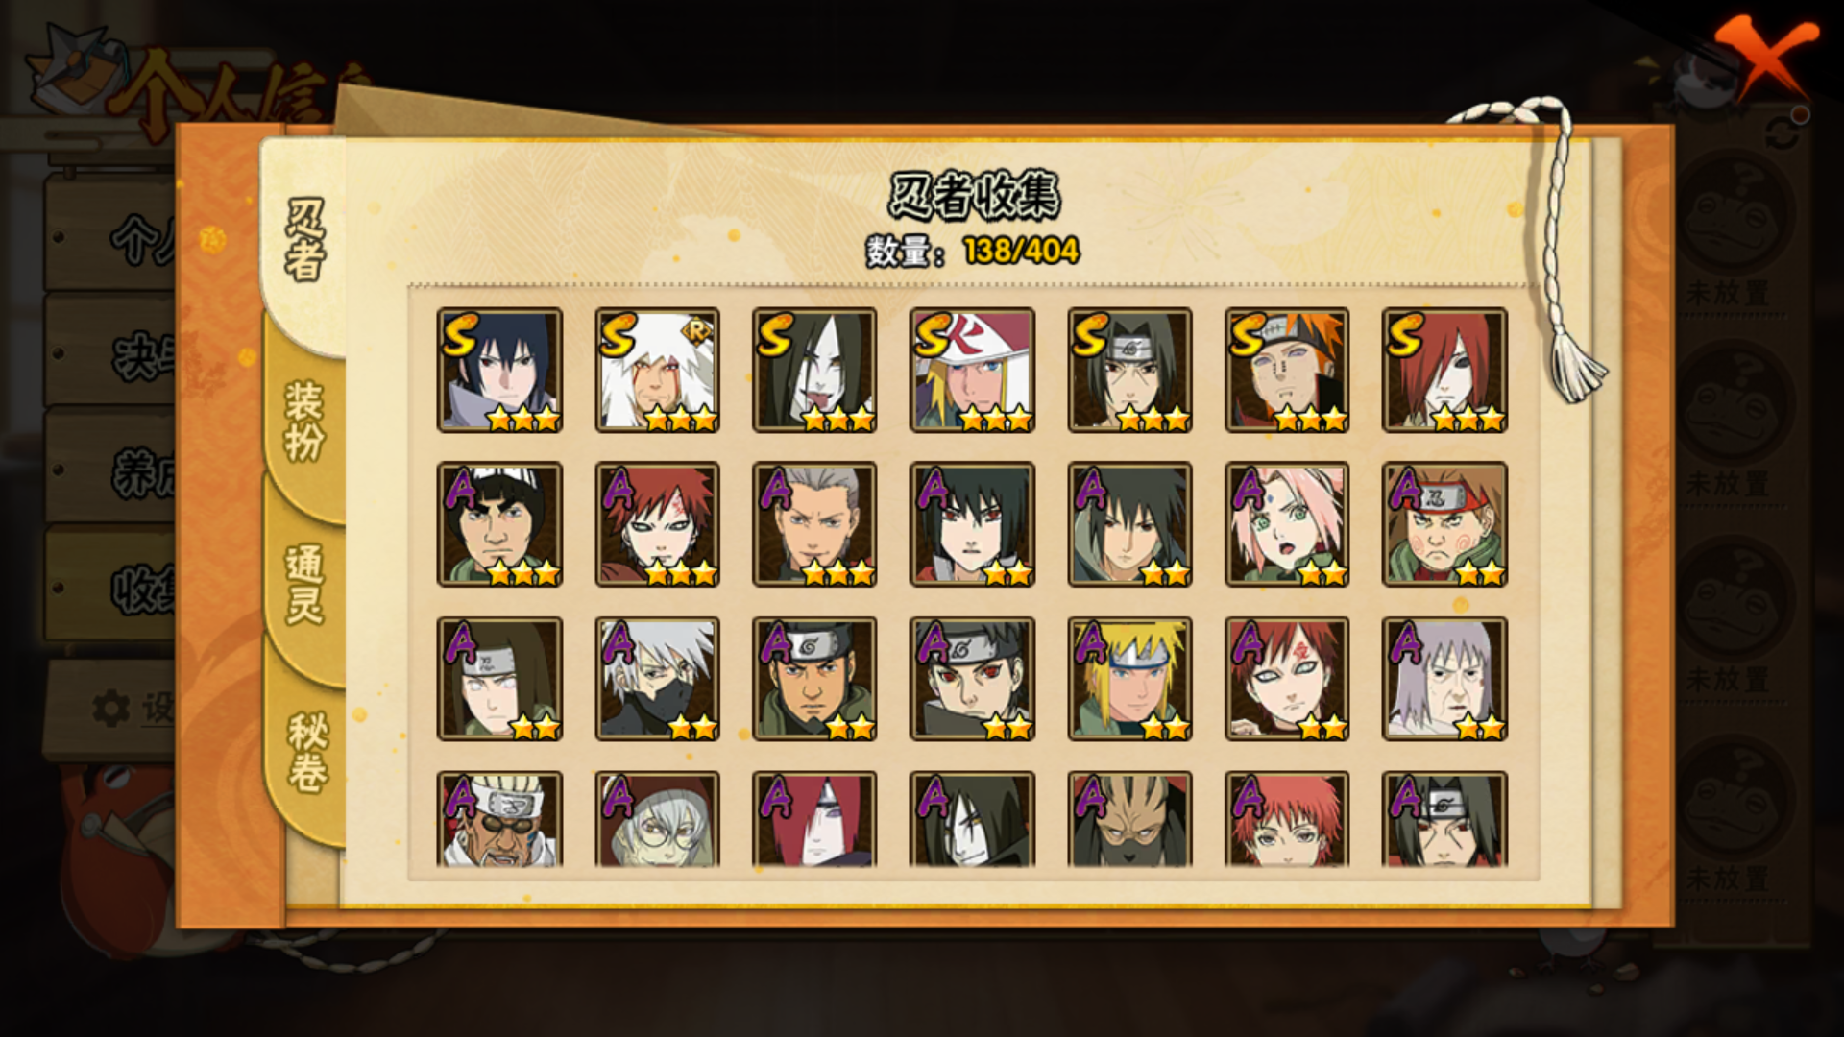1844x1037 pixels.
Task: Select the S-rank orange-haired Pain card
Action: tap(1287, 370)
